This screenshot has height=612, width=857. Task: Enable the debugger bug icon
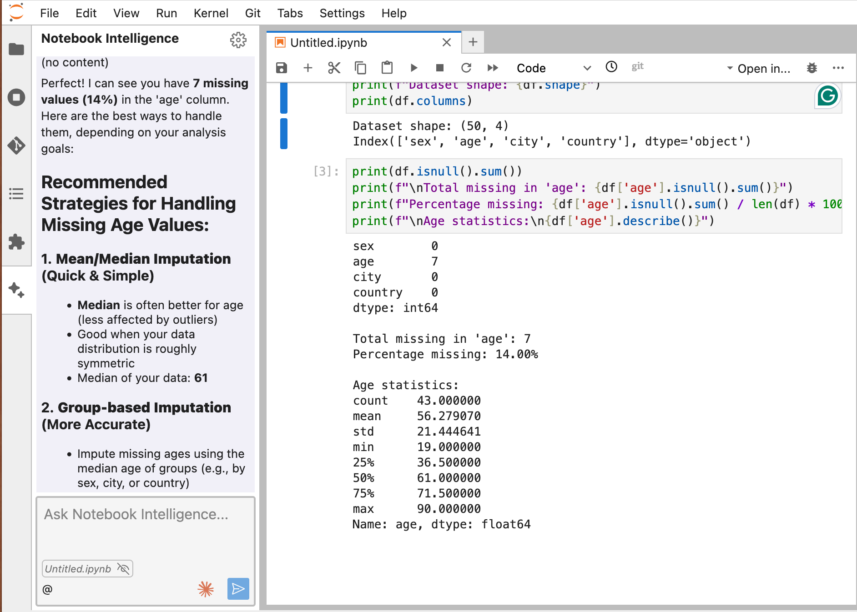tap(812, 68)
